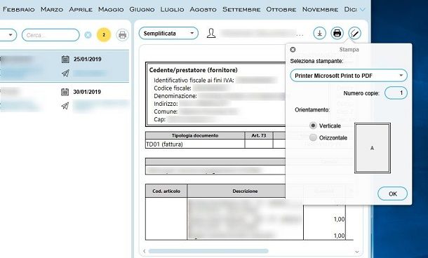The height and width of the screenshot is (258, 428).
Task: Click the pen edit icon
Action: (354, 33)
